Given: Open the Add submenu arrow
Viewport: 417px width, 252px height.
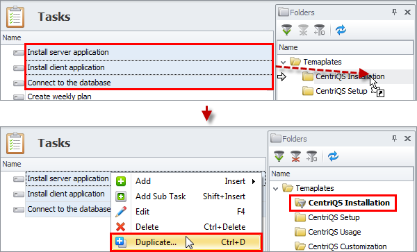Looking at the screenshot, I should pos(254,181).
